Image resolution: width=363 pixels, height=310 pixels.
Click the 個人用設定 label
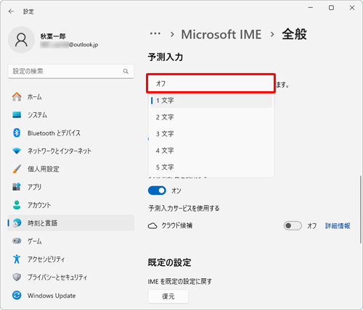coord(43,169)
